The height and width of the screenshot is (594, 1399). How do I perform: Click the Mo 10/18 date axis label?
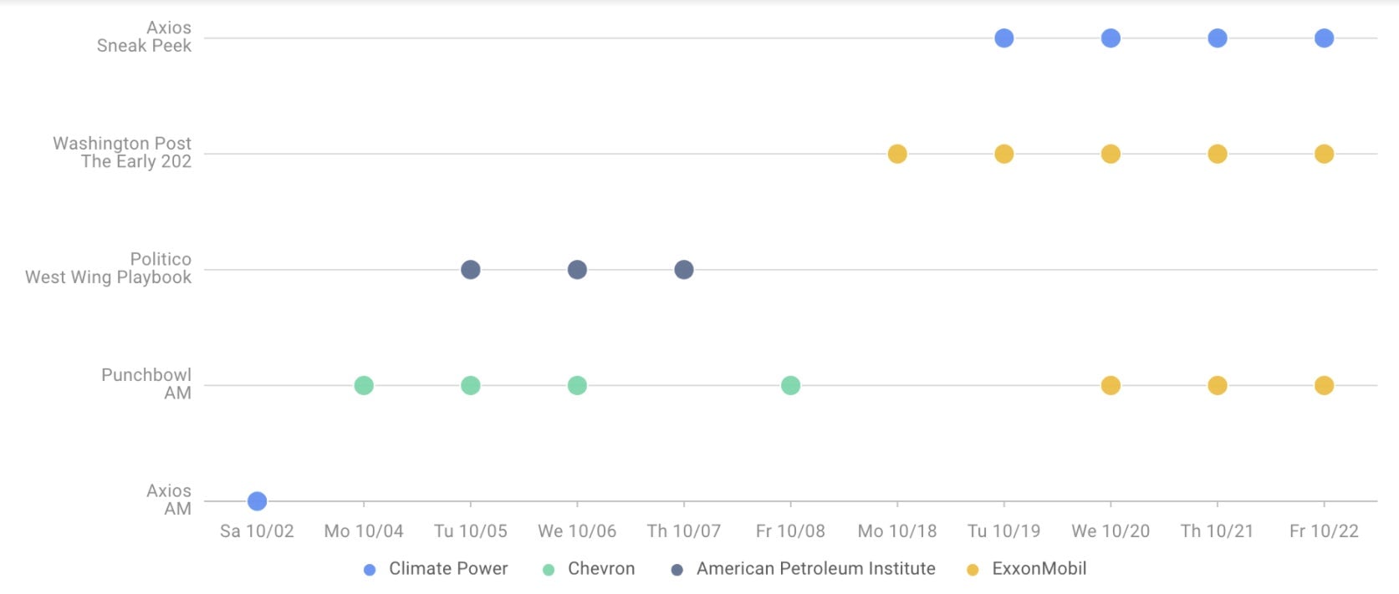[x=897, y=531]
